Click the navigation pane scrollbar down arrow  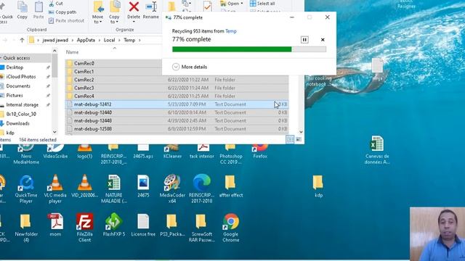coord(54,132)
